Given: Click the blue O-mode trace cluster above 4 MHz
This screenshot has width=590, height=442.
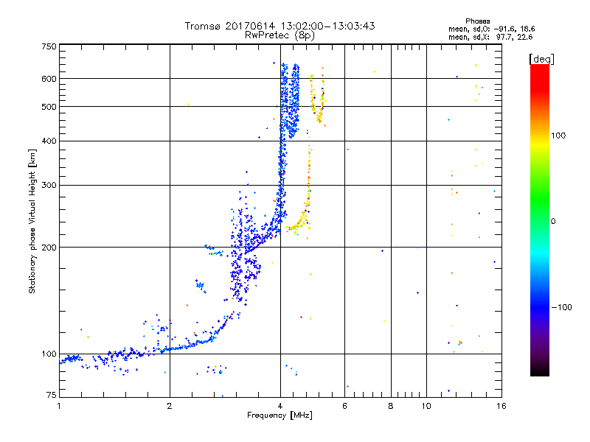Looking at the screenshot, I should 290,102.
